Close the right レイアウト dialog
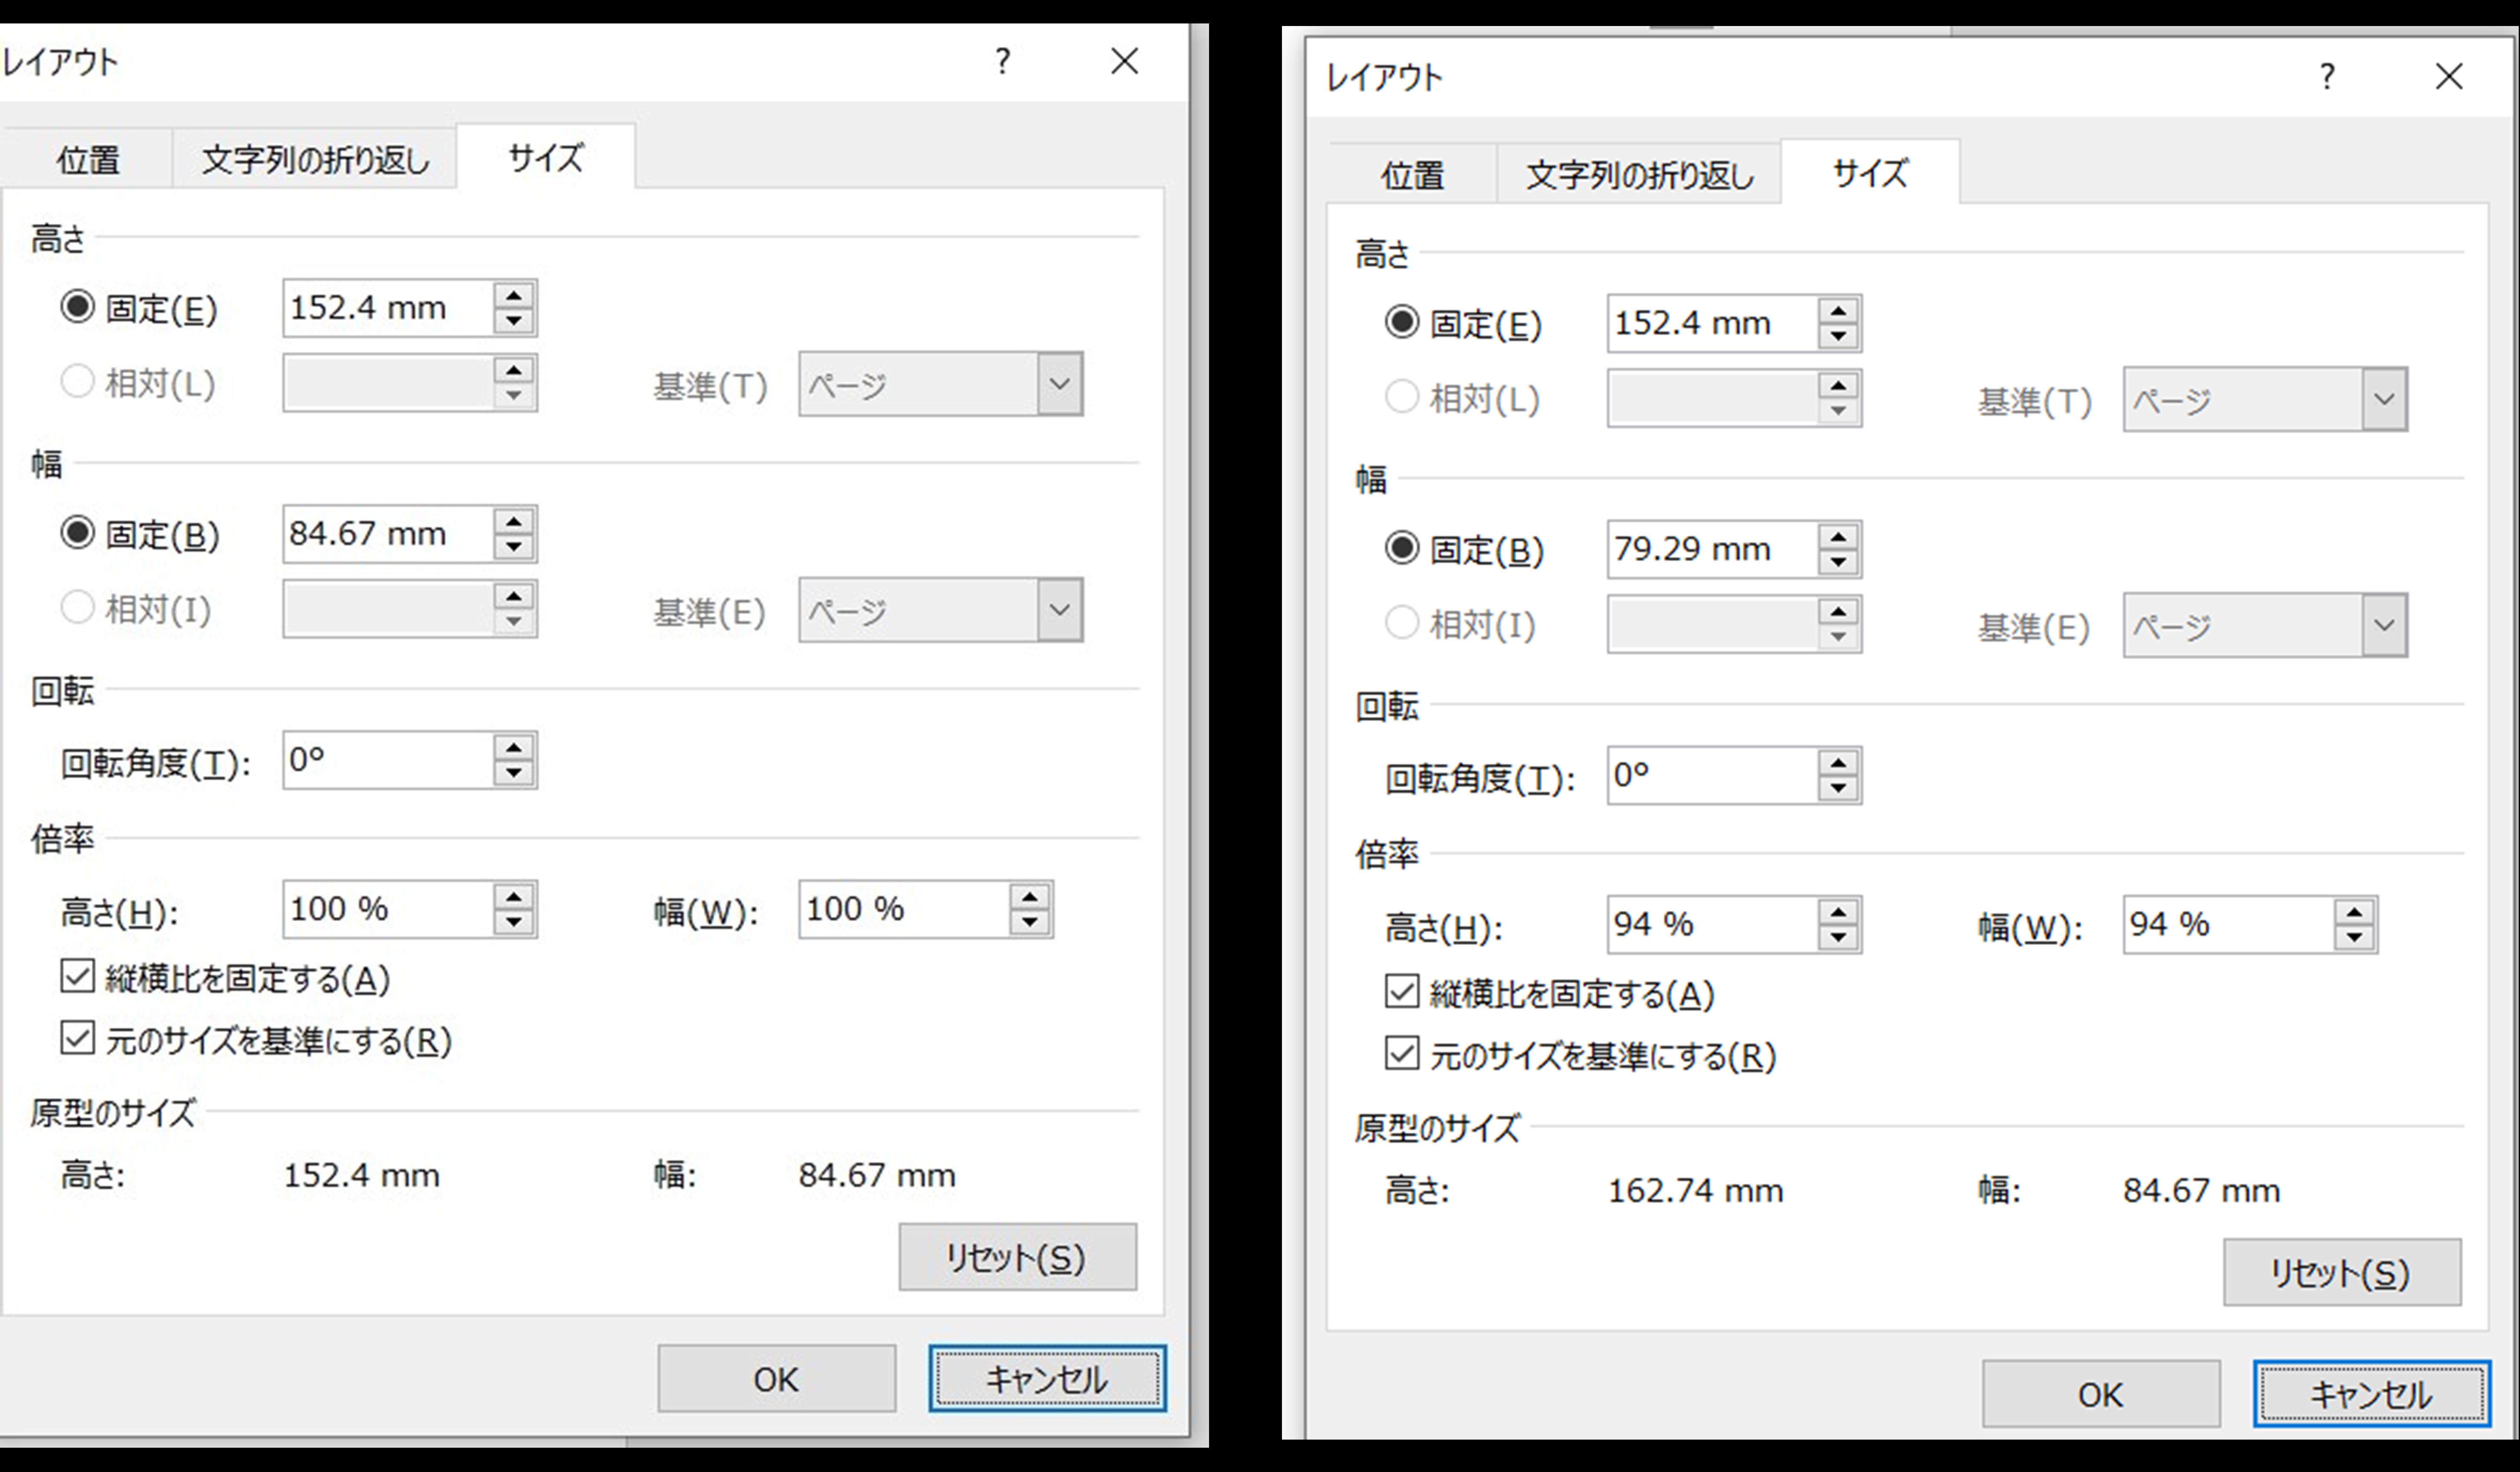Viewport: 2520px width, 1472px height. pyautogui.click(x=2449, y=77)
